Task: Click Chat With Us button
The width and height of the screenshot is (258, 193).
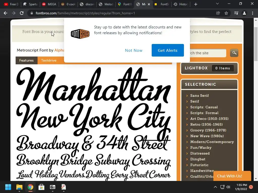Action: 232,176
